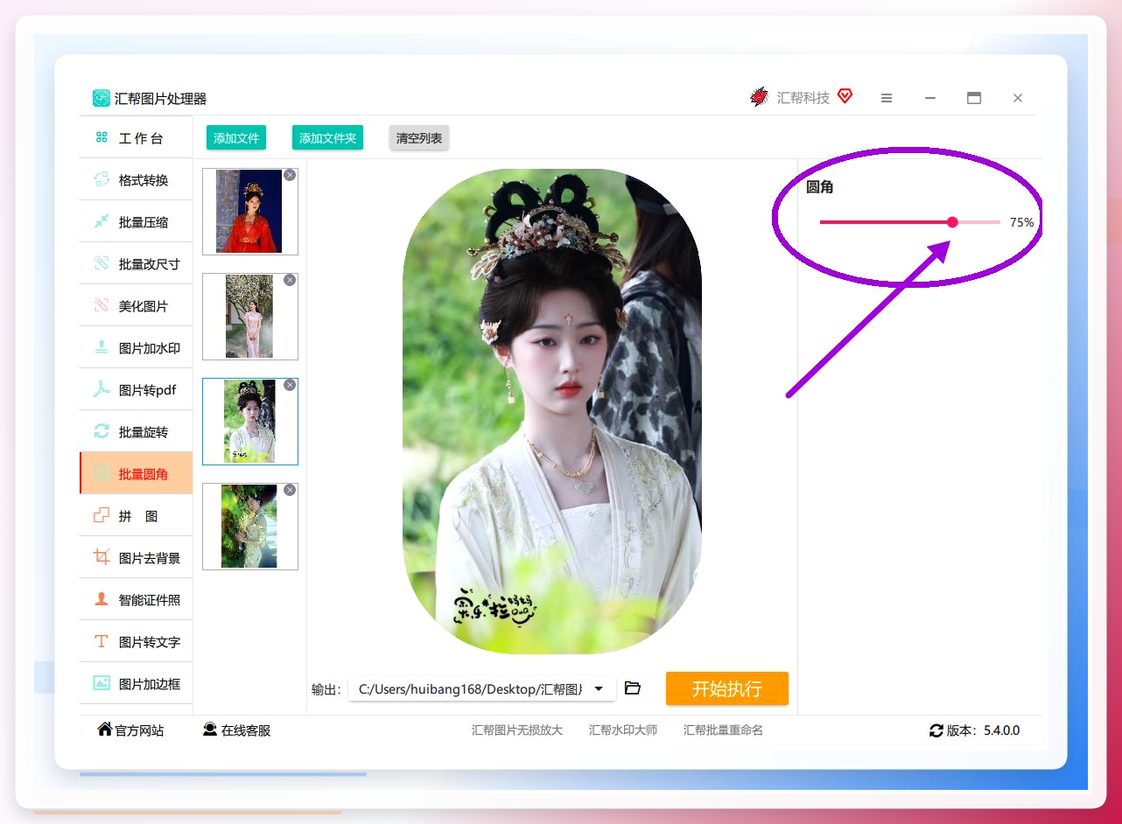Open the 汇帮批量重命名 link
The width and height of the screenshot is (1122, 824).
(x=723, y=730)
